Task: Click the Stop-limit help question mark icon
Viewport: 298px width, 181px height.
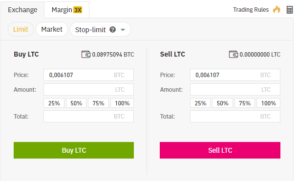Action: pyautogui.click(x=113, y=30)
